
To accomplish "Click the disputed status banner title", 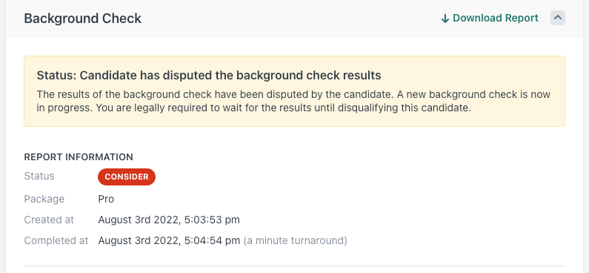I will point(209,75).
